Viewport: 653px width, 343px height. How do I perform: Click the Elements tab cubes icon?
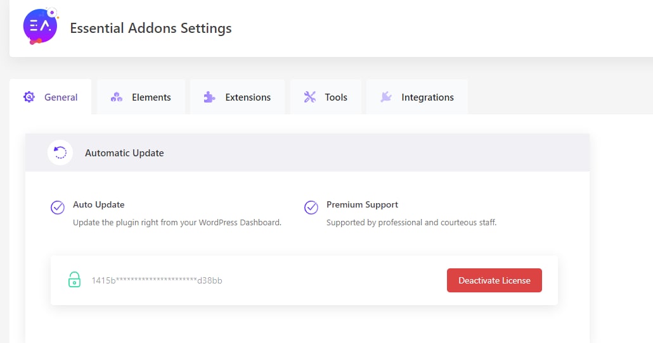pos(117,97)
